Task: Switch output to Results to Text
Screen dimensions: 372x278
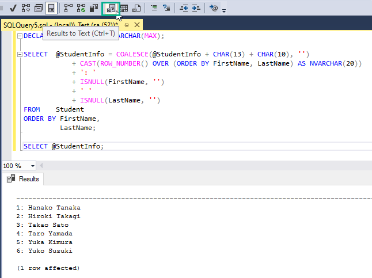Action: click(x=111, y=8)
